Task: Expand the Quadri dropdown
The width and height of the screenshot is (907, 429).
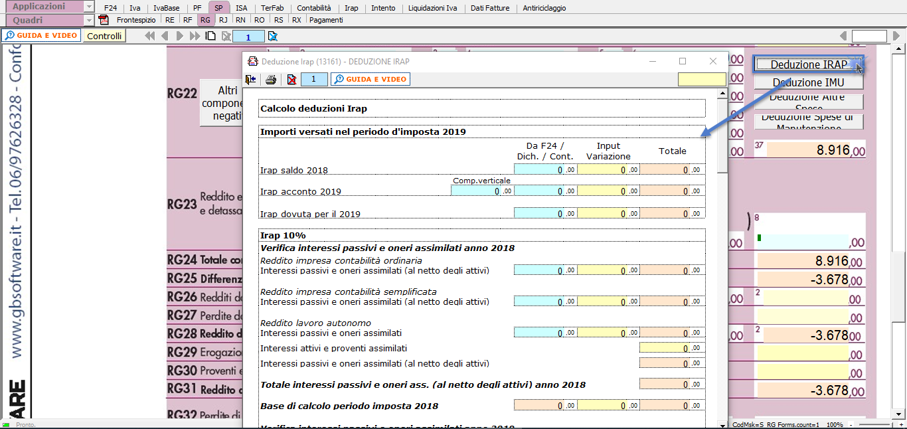Action: click(89, 20)
